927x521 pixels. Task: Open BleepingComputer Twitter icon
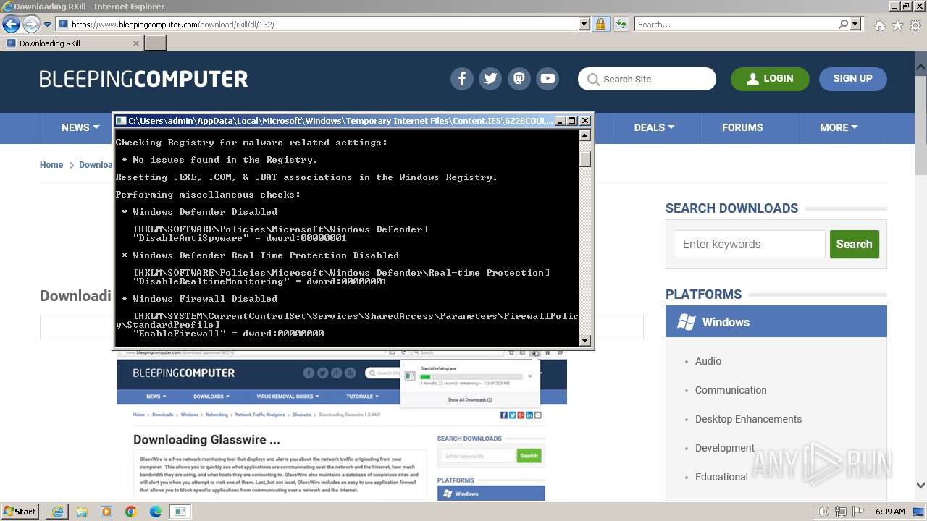pos(490,79)
